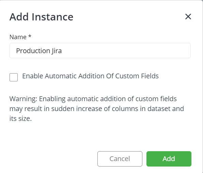Enable automatic addition of custom fields checkbox
203x173 pixels.
click(14, 77)
